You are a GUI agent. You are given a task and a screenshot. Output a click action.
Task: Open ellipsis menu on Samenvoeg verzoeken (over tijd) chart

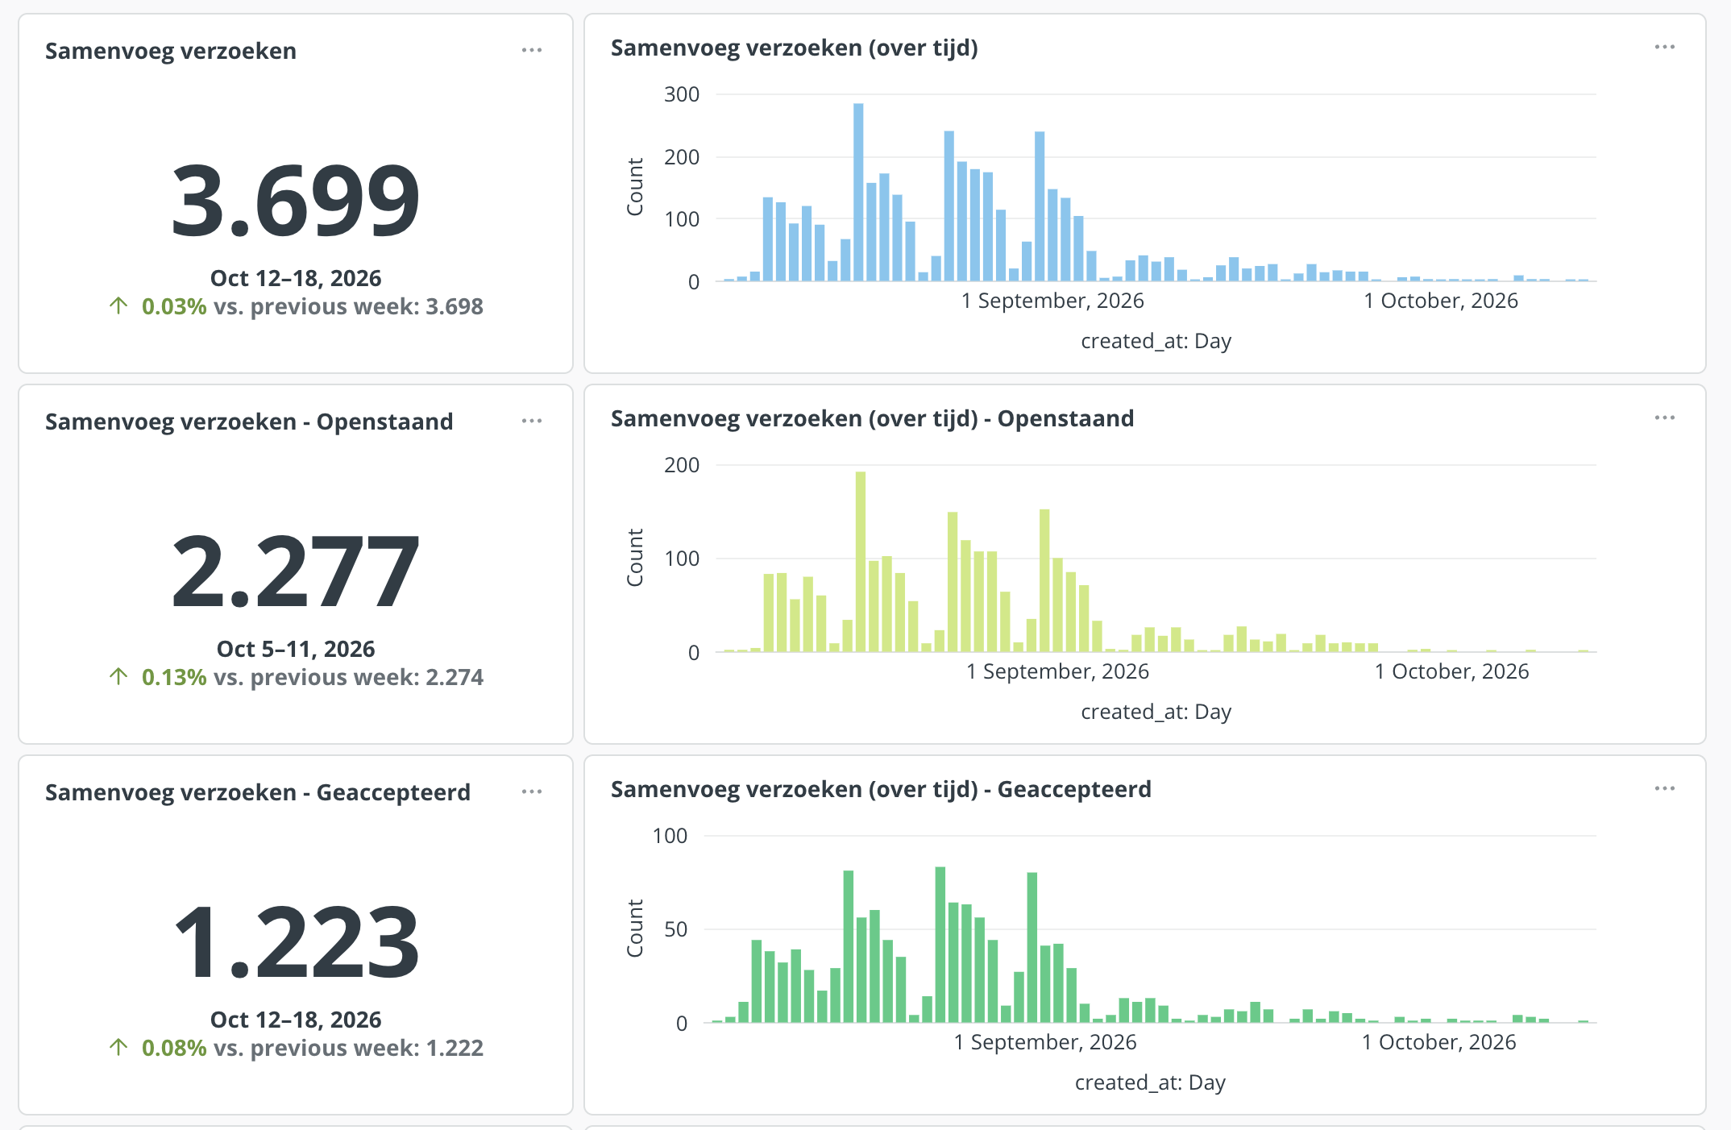click(1665, 47)
